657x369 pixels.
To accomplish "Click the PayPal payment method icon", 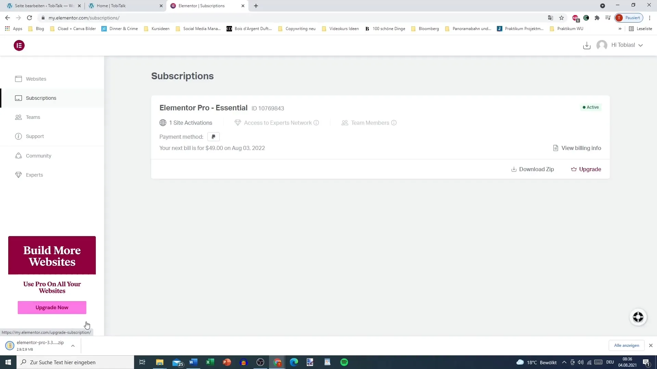I will pos(214,137).
